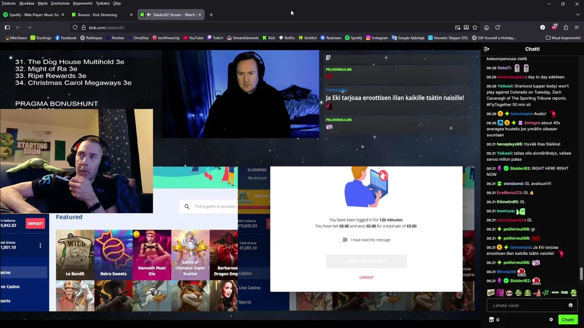Toggle the browser sidebar icon

point(7,27)
